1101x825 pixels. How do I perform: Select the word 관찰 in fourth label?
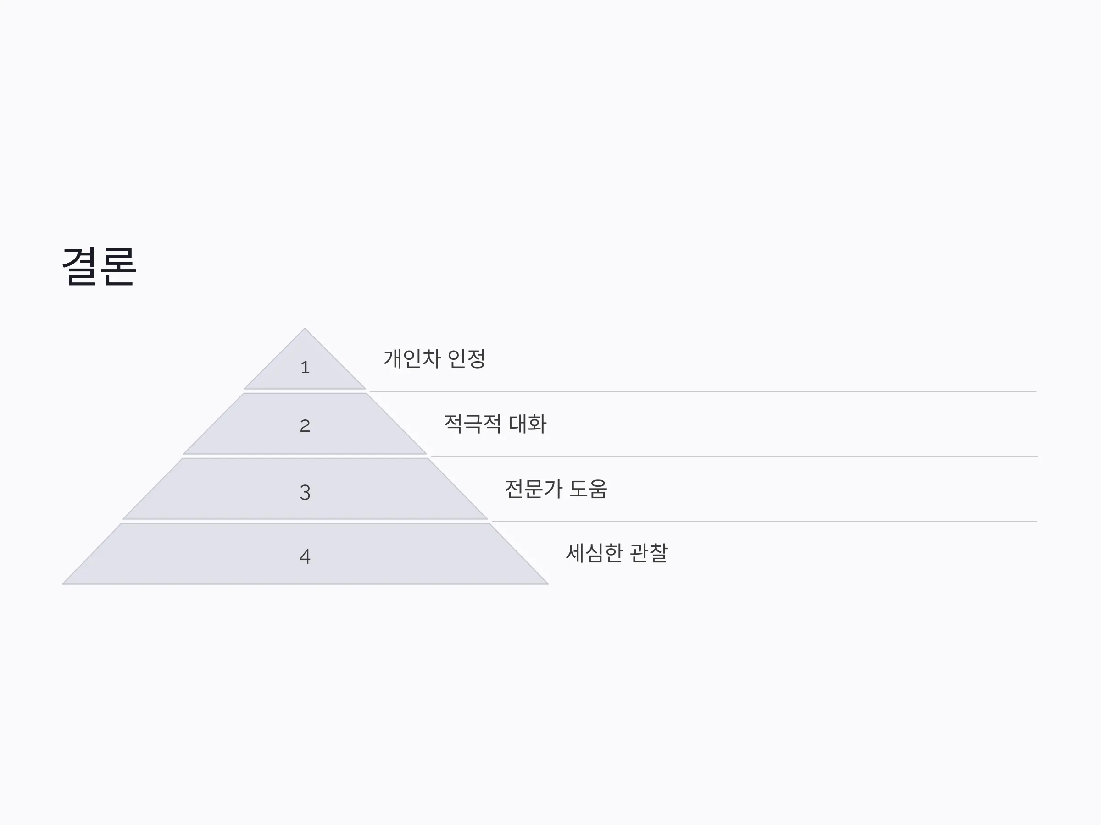pyautogui.click(x=649, y=553)
